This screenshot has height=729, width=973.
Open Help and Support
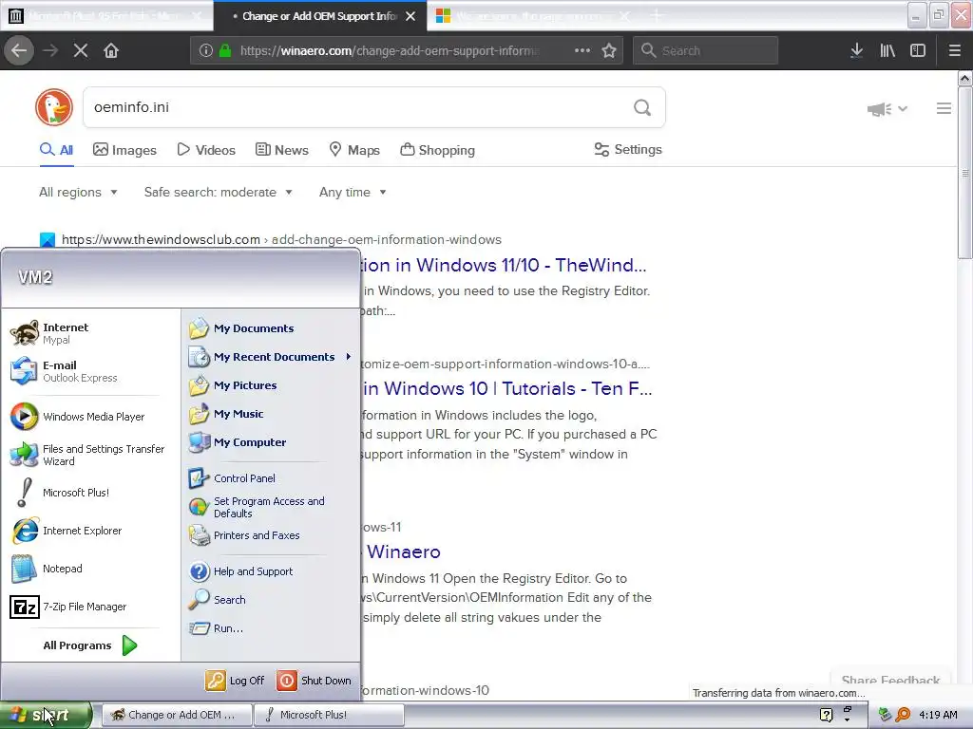[x=240, y=571]
